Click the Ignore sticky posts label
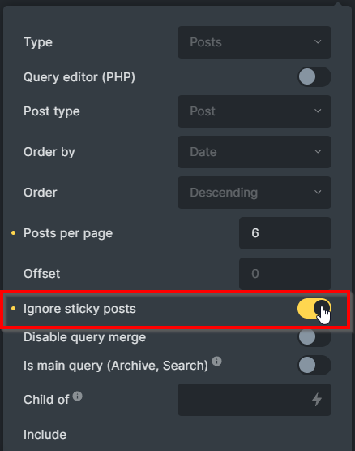The width and height of the screenshot is (355, 451). 79,309
